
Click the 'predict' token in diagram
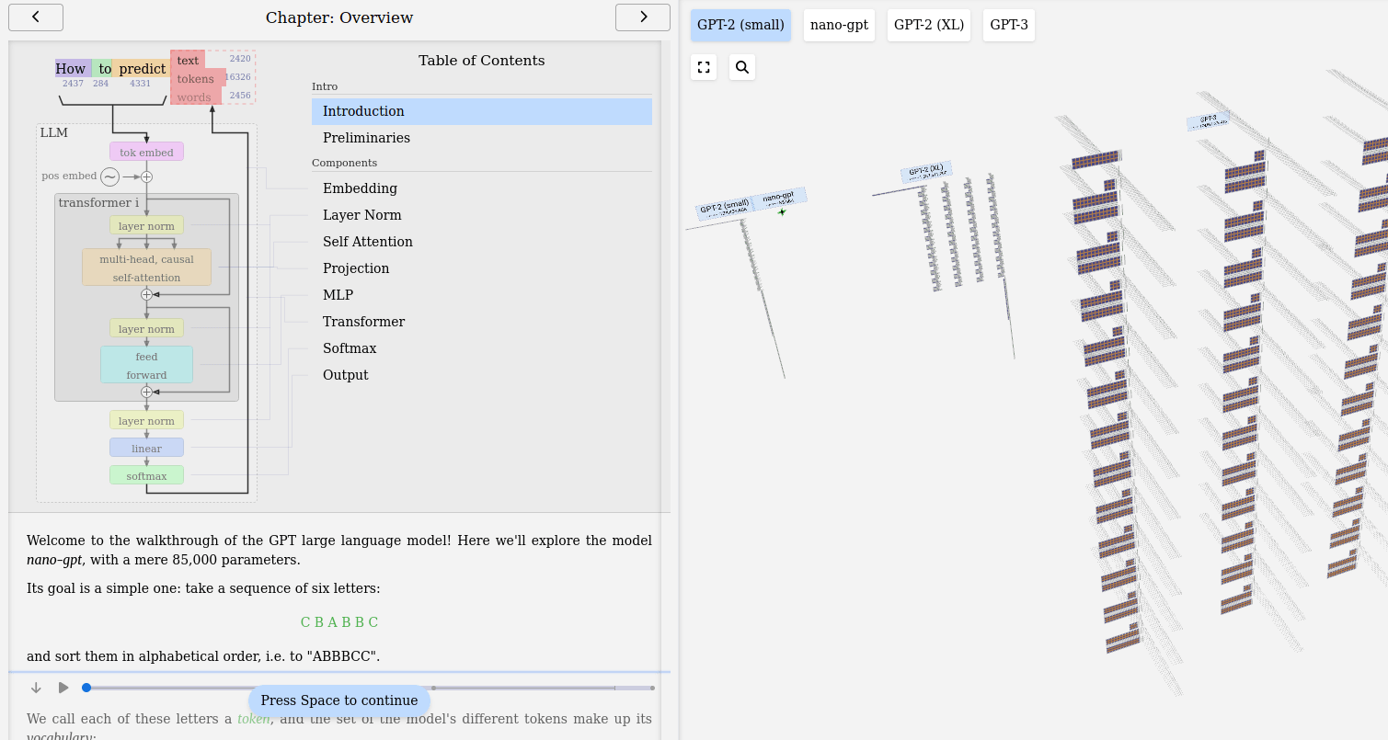[143, 69]
